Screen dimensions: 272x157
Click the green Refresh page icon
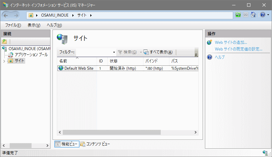(238, 15)
